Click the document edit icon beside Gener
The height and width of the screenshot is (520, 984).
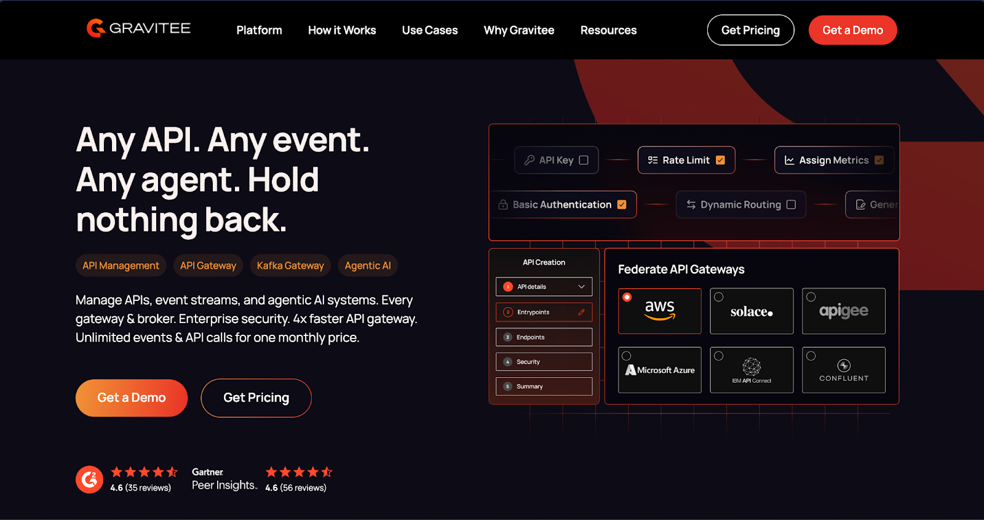(x=860, y=204)
